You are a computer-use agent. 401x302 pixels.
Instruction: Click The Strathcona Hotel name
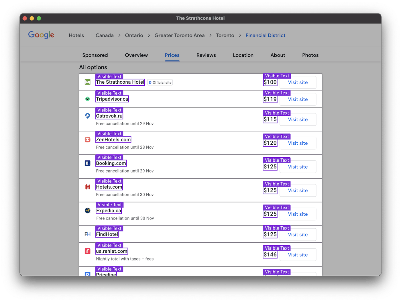pos(120,82)
